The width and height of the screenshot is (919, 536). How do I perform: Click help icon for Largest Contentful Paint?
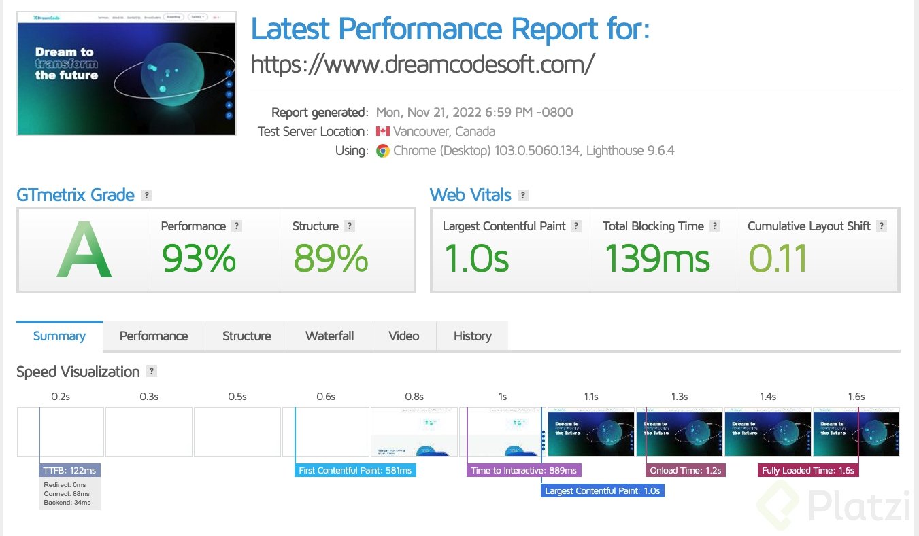click(x=577, y=226)
